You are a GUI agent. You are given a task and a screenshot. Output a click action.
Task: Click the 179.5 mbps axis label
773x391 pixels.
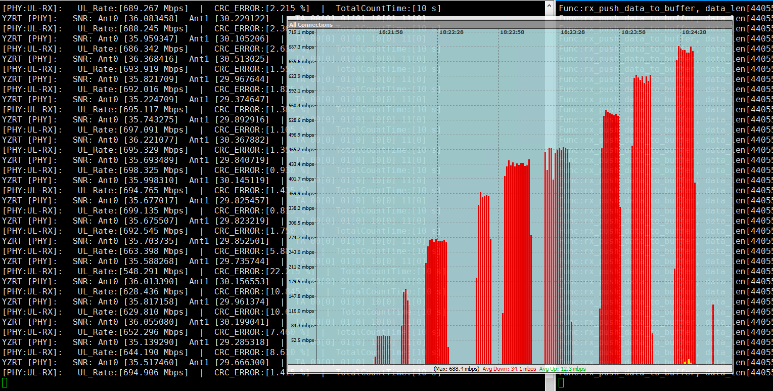(x=301, y=281)
